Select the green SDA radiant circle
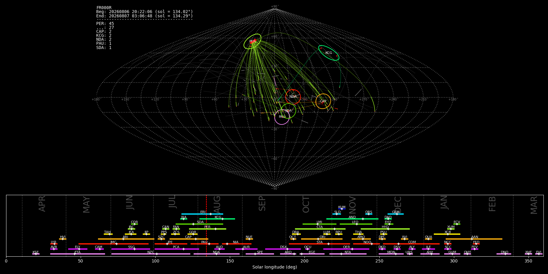548x274 pixels. click(x=288, y=111)
